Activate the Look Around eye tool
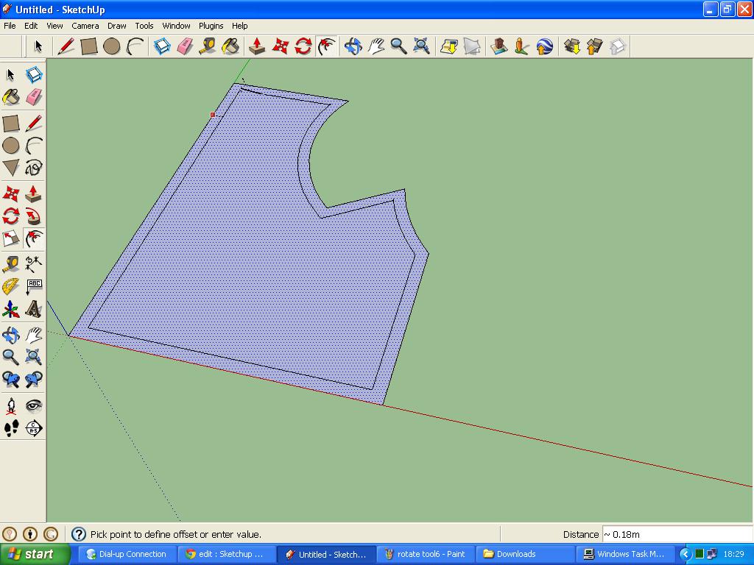 34,406
